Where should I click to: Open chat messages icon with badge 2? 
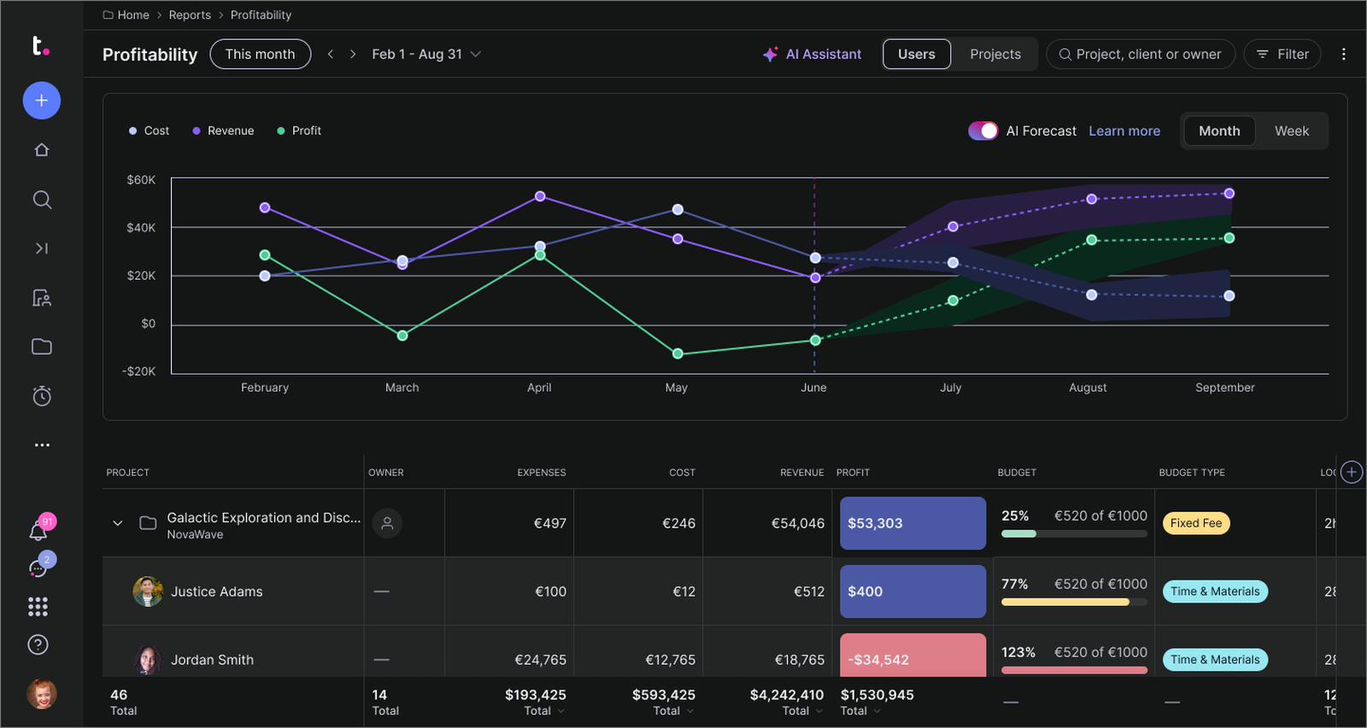pos(38,568)
